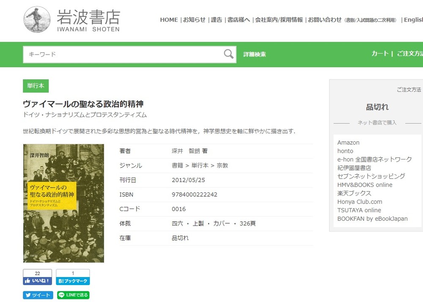Click the keyword search input field
Image resolution: width=423 pixels, height=302 pixels.
(118, 54)
